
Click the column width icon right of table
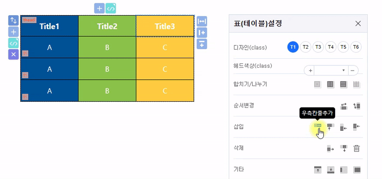[202, 21]
